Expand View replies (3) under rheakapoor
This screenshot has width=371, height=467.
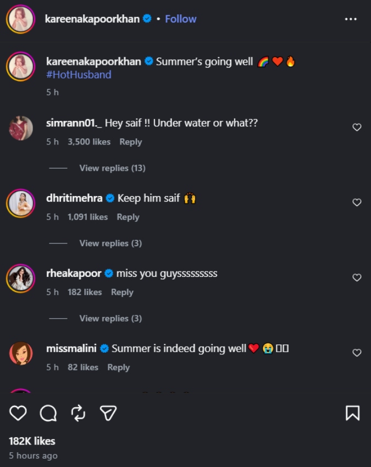pyautogui.click(x=110, y=318)
